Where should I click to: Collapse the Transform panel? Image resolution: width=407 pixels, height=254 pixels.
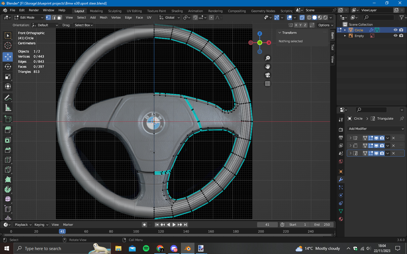[280, 33]
